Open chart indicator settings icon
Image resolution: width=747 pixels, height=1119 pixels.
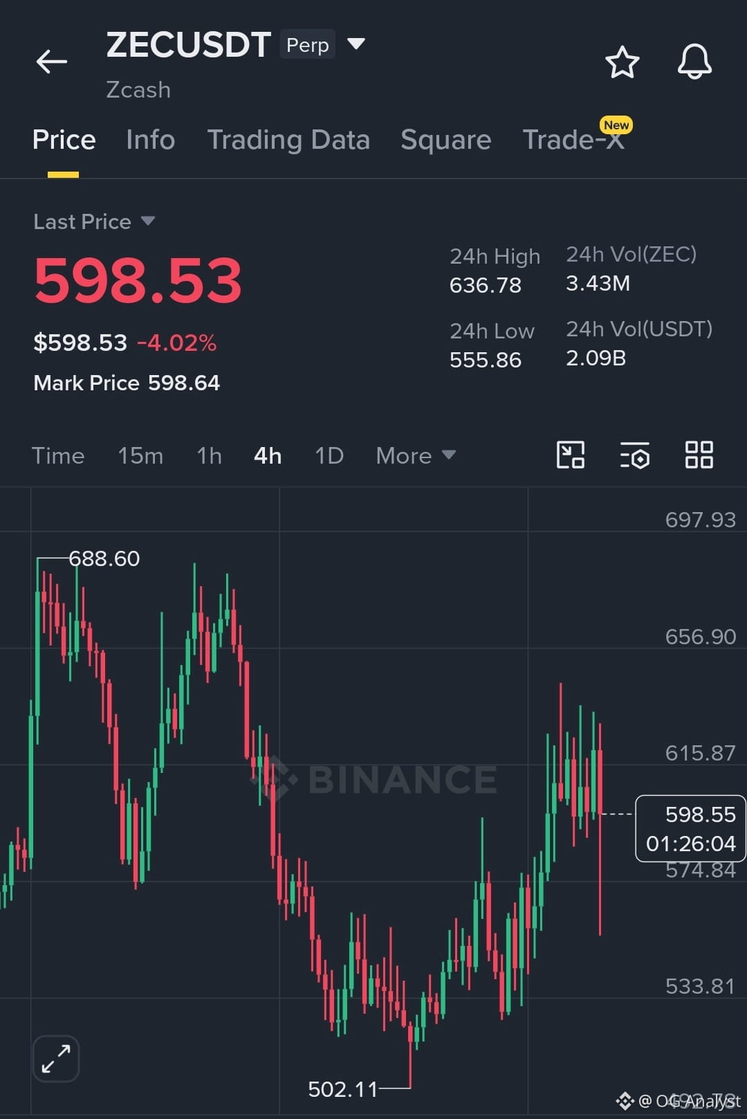tap(634, 455)
